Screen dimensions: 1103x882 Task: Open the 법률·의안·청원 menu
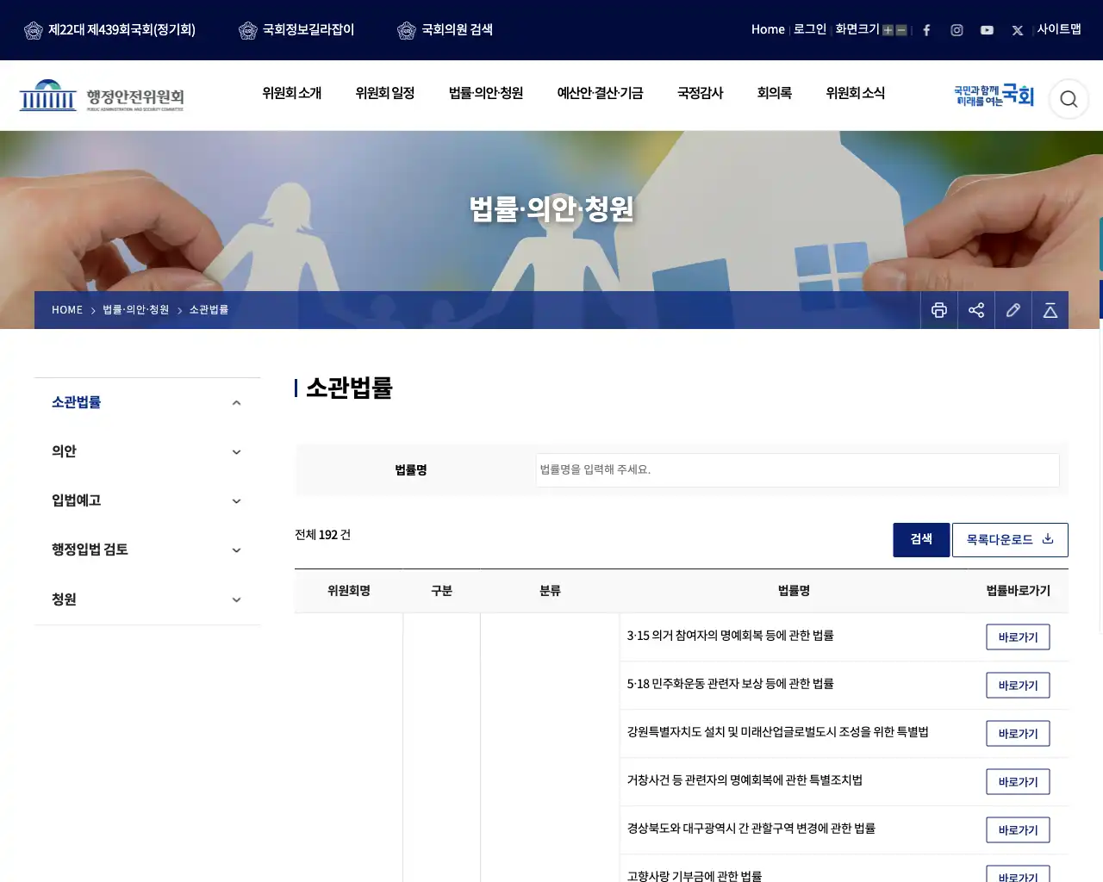tap(486, 93)
